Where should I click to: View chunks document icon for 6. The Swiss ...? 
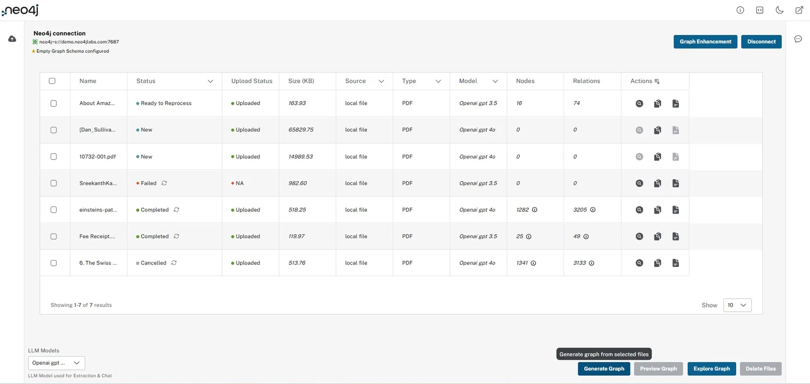coord(675,263)
